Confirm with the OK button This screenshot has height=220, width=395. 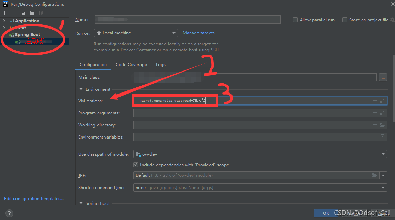(326, 213)
